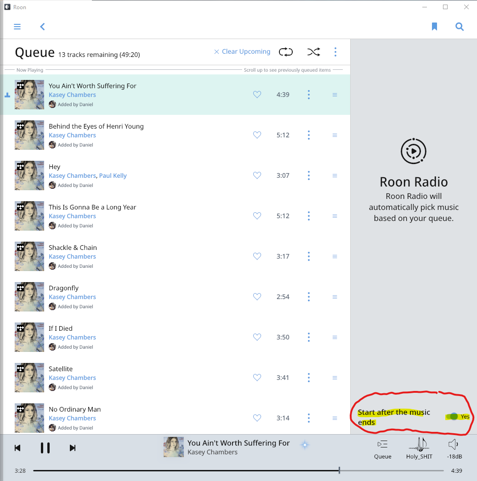The width and height of the screenshot is (477, 481).
Task: Click reorder handle on If I Died
Action: tap(335, 338)
